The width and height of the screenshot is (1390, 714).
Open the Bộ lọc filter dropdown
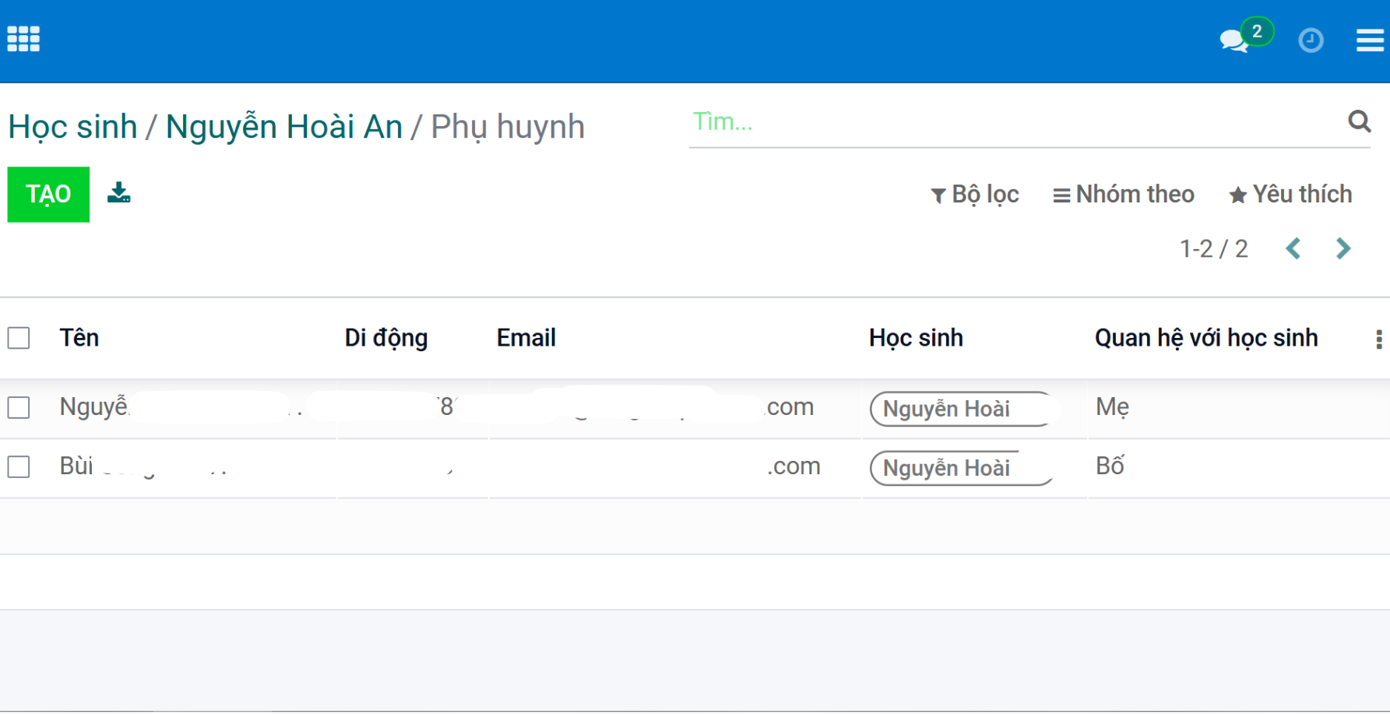pyautogui.click(x=975, y=194)
